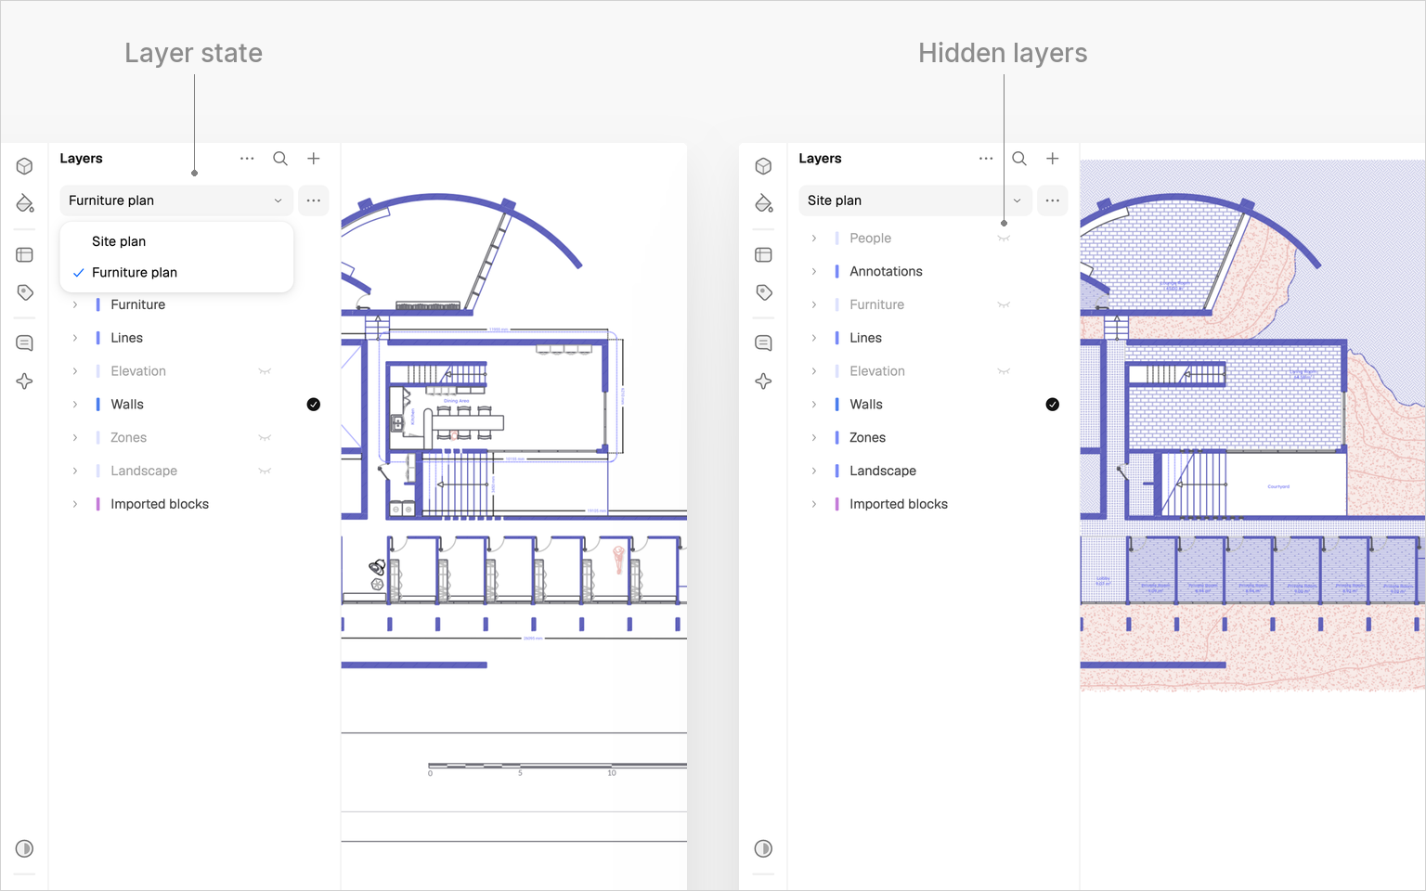Click the tag icon in left sidebar

pos(25,292)
